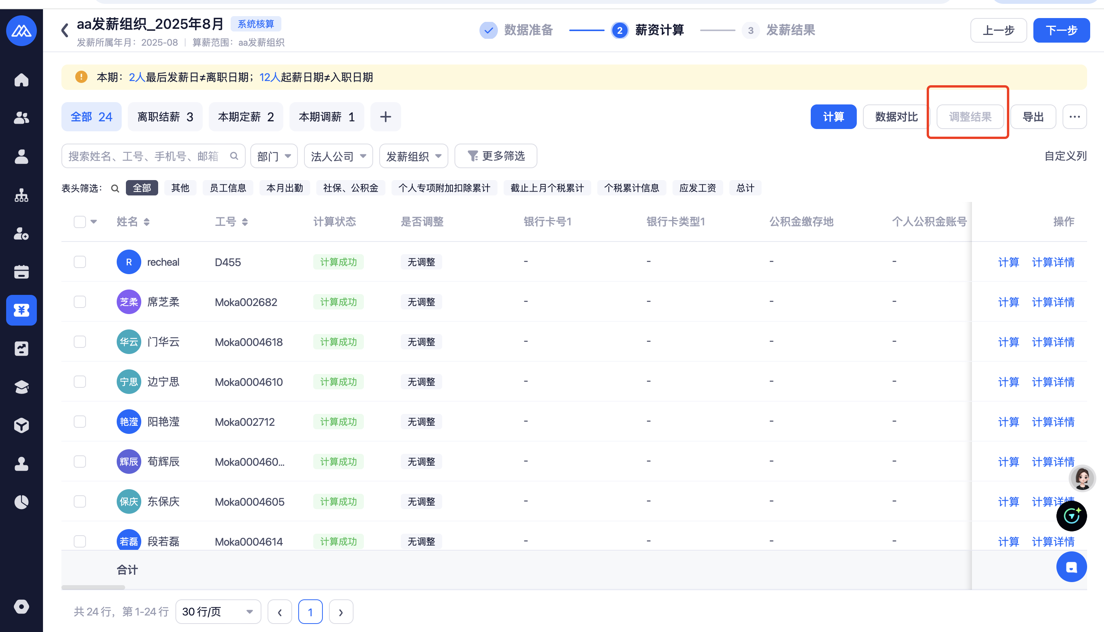
Task: Switch to the 离职结薪 tab
Action: coord(165,117)
